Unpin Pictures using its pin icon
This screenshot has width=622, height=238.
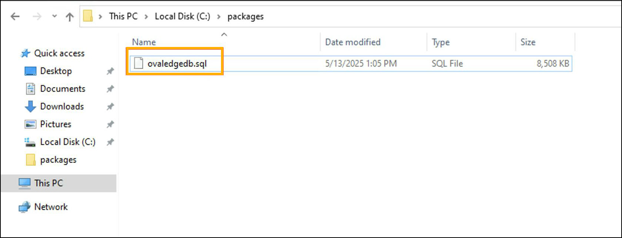click(x=110, y=125)
